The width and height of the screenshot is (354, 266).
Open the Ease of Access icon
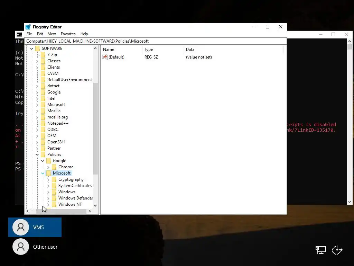pyautogui.click(x=337, y=250)
